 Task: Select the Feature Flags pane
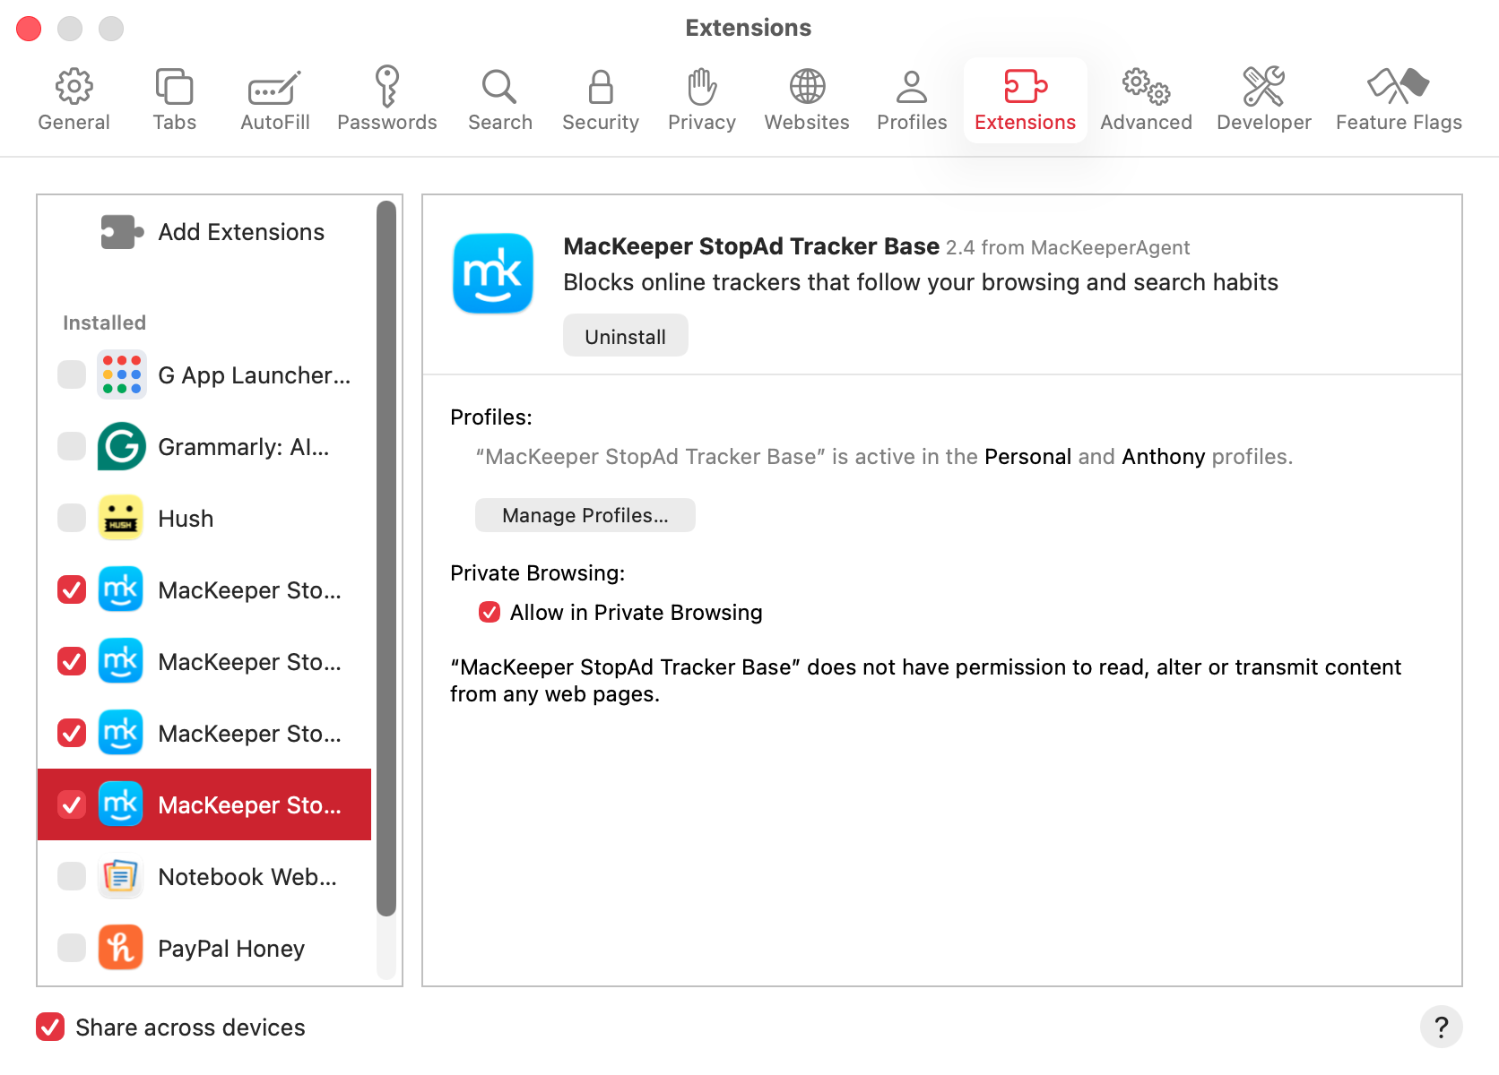1399,99
